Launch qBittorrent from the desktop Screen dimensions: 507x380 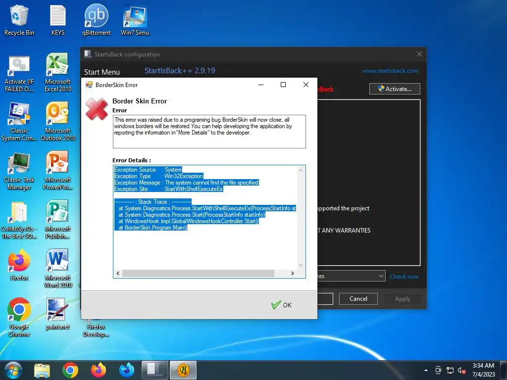pos(96,20)
